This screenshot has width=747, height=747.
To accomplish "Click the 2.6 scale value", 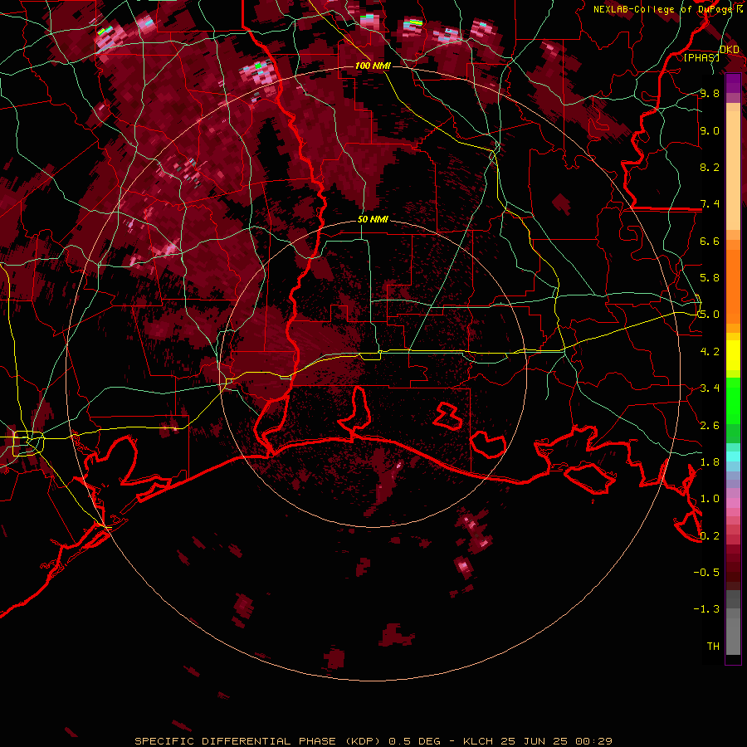I will click(x=710, y=425).
